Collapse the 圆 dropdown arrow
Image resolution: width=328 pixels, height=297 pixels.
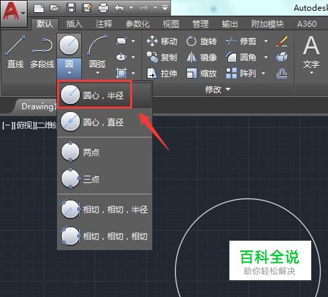tap(69, 73)
